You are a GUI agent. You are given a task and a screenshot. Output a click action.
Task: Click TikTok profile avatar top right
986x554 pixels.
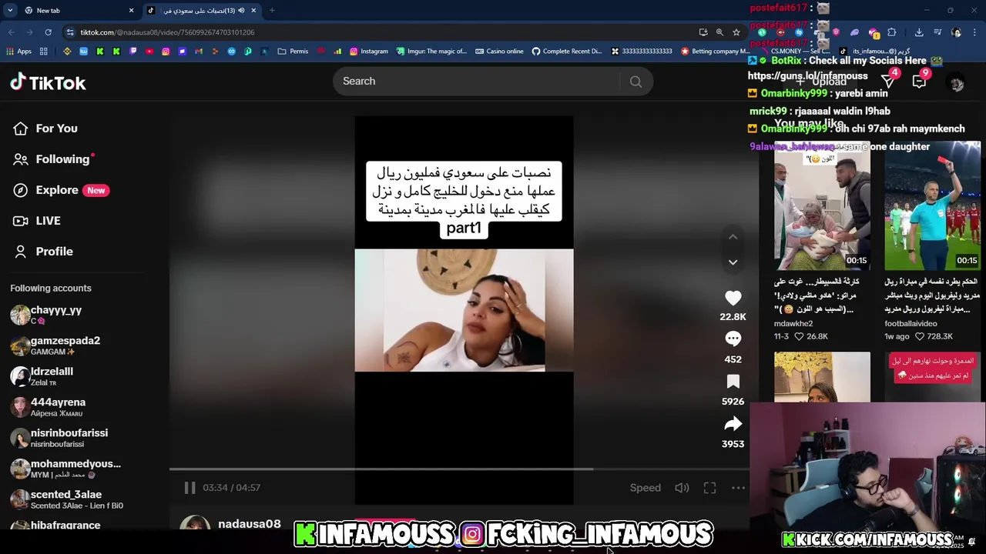click(957, 83)
